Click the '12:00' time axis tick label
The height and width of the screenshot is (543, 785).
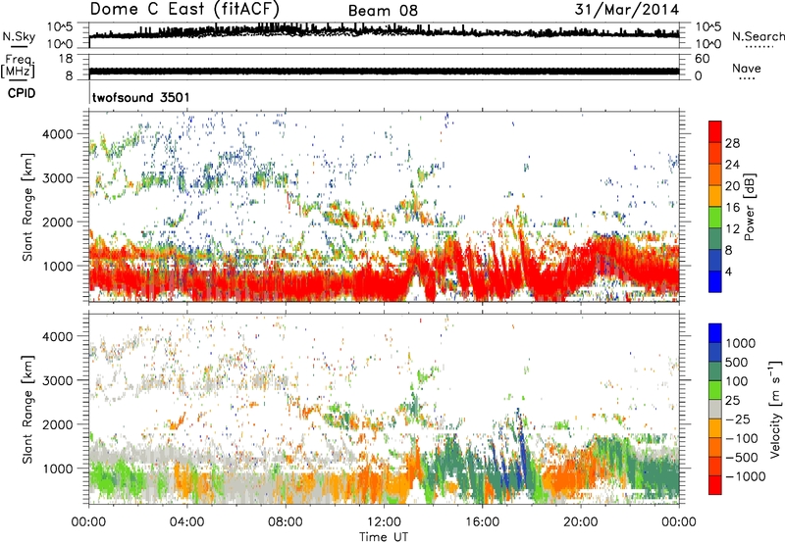tap(384, 522)
